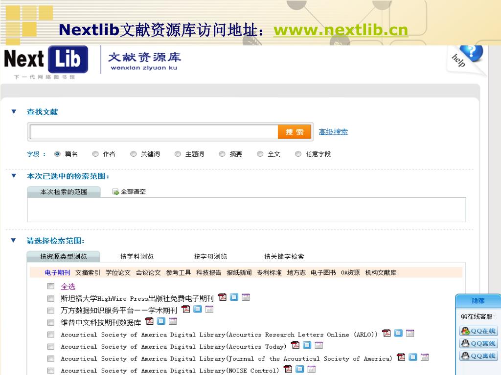
Task: Check the 万方数据知识服务平台 checkbox
Action: (x=51, y=311)
